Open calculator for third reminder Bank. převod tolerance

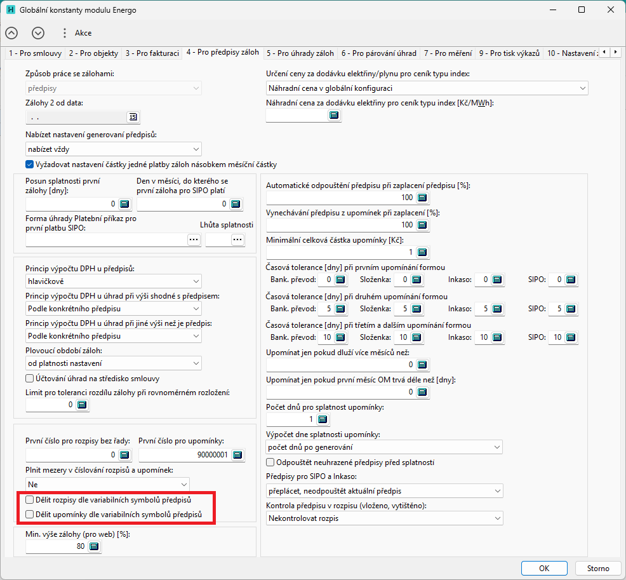[340, 337]
